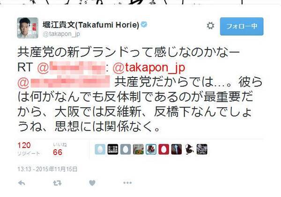
Task: Open the gear settings dropdown
Action: 210,26
